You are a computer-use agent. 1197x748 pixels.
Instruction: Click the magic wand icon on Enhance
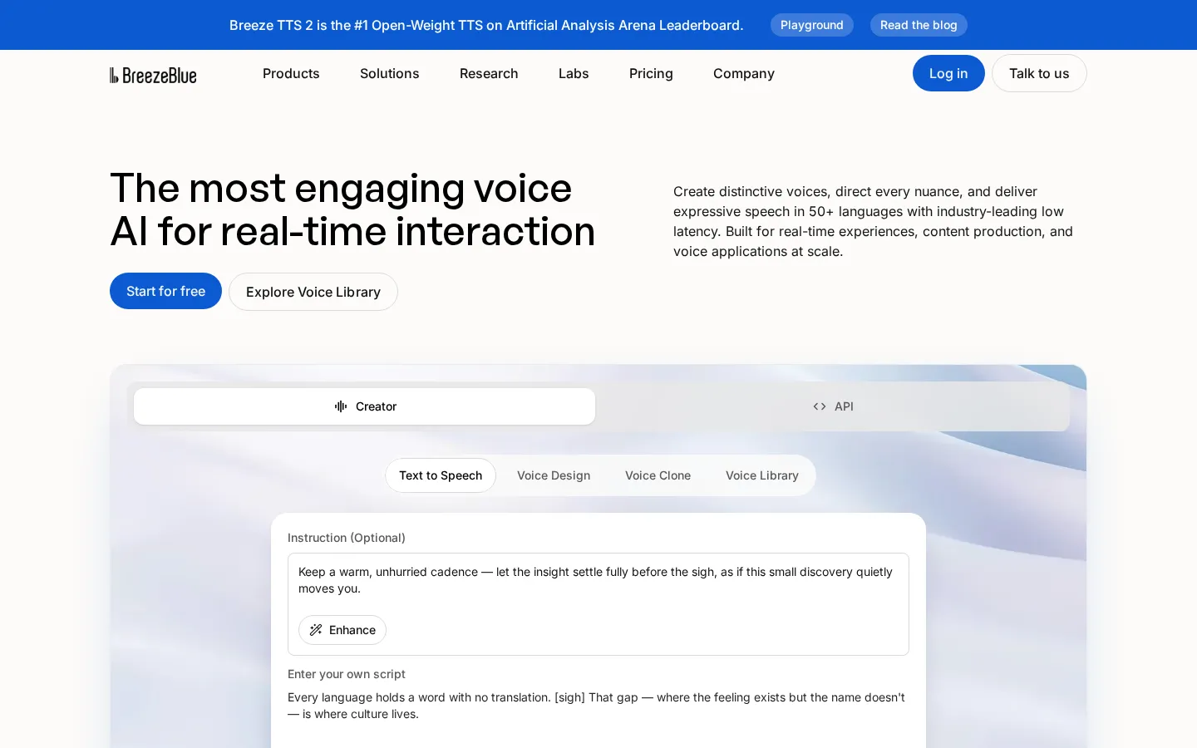316,630
